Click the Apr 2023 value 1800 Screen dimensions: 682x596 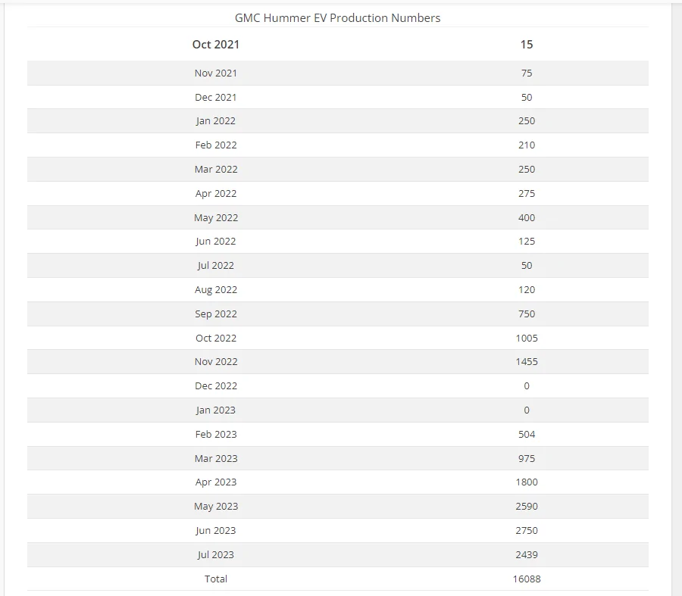pyautogui.click(x=527, y=482)
